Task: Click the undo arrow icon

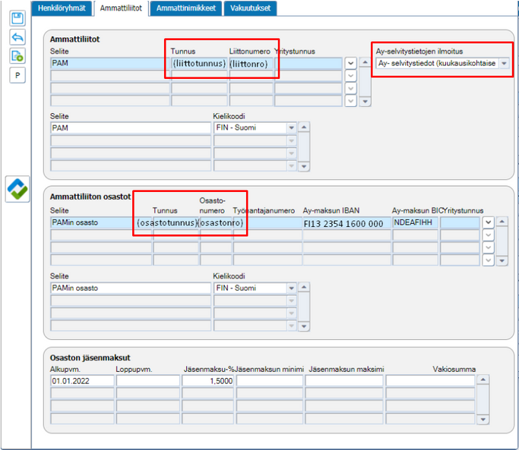Action: [17, 37]
